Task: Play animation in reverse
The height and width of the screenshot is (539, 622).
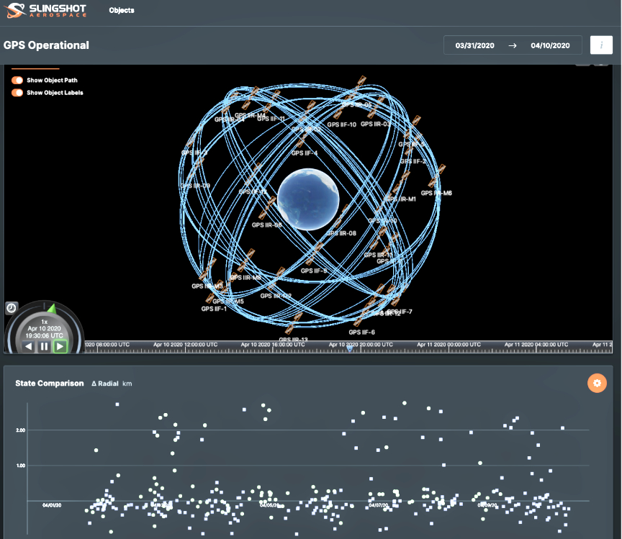Action: coord(29,346)
